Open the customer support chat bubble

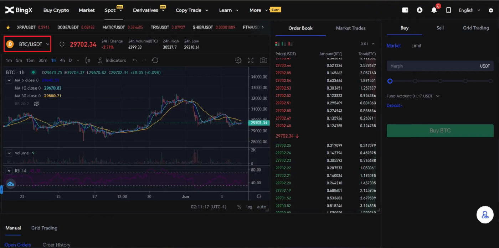click(485, 215)
